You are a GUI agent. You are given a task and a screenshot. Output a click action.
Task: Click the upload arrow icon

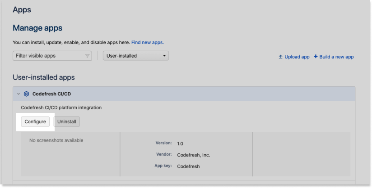(x=280, y=57)
